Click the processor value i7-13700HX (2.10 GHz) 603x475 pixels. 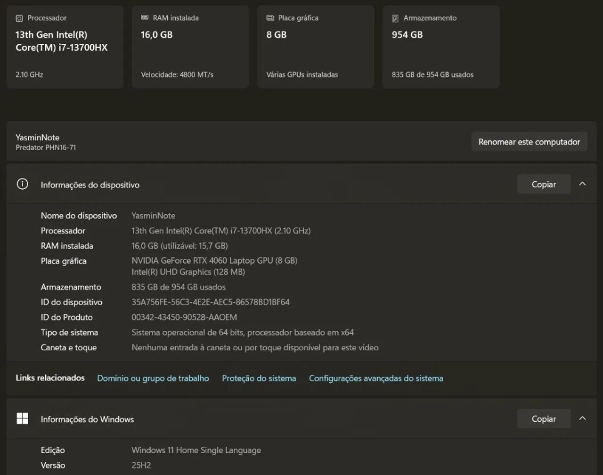coord(221,231)
